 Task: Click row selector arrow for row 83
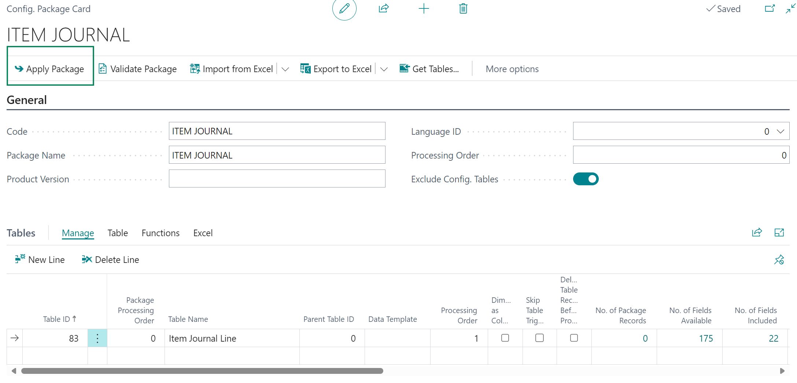(x=15, y=338)
